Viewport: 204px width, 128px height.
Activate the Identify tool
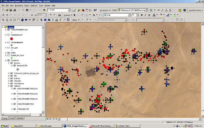pyautogui.click(x=45, y=20)
